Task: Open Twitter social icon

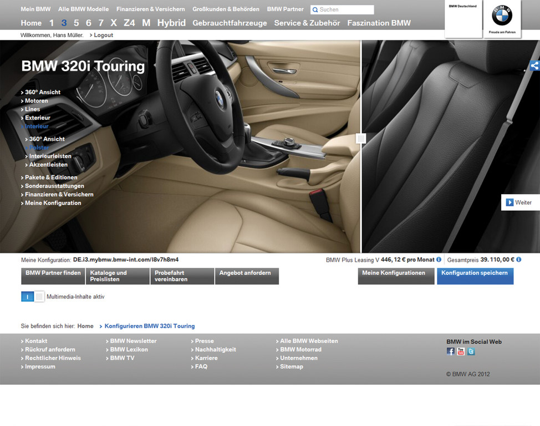Action: (x=471, y=351)
